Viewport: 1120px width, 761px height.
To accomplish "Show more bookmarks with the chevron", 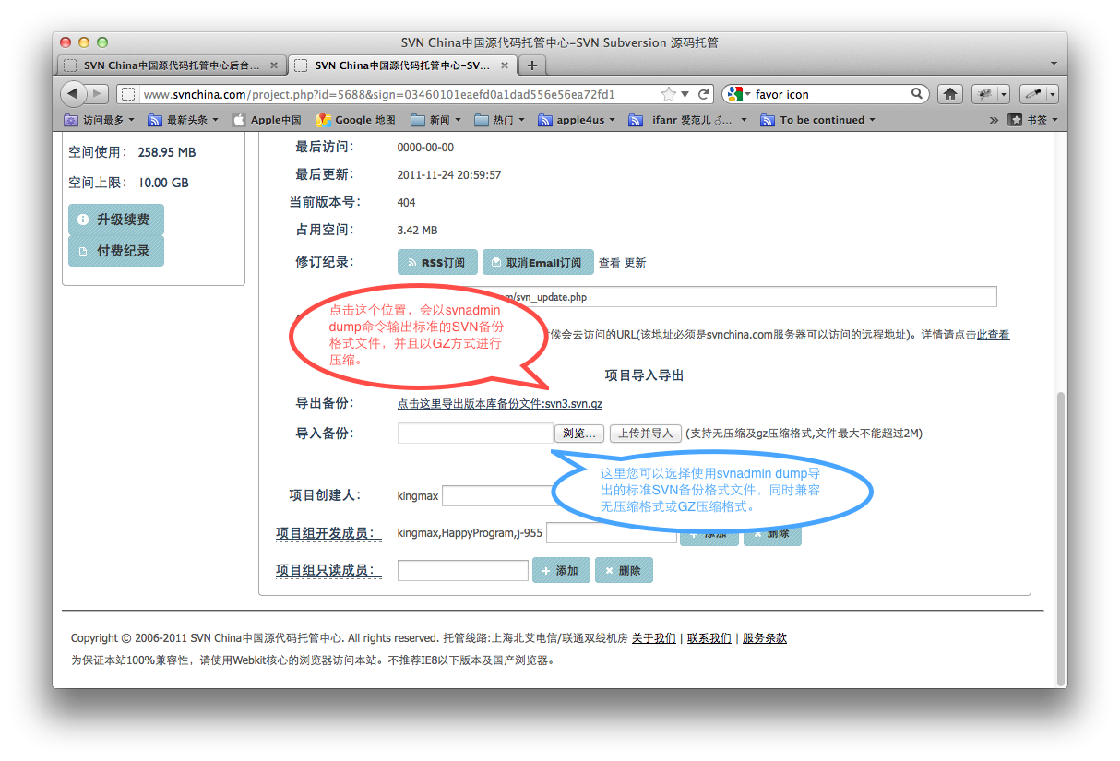I will point(994,120).
